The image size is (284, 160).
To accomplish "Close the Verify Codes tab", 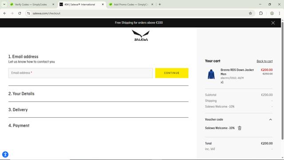I will [53, 4].
